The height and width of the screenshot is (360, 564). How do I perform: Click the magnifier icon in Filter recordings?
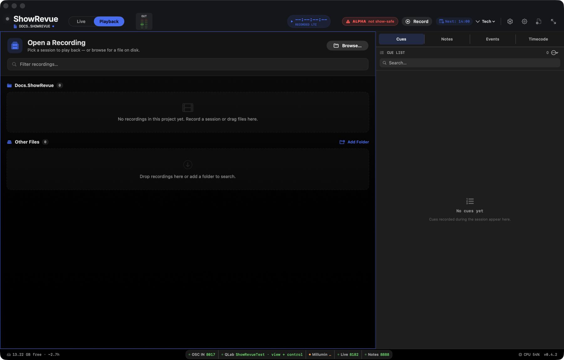(x=14, y=64)
